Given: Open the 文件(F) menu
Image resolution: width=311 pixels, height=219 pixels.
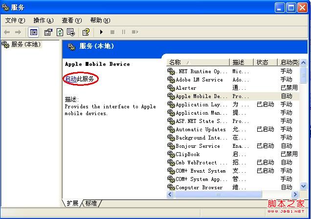Looking at the screenshot, I should tap(15, 20).
